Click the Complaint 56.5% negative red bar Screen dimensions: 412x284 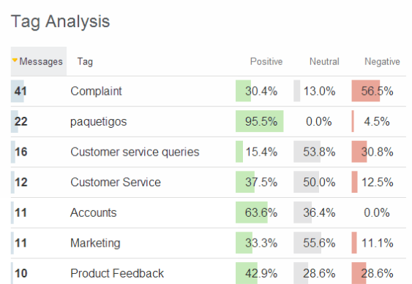click(x=366, y=91)
